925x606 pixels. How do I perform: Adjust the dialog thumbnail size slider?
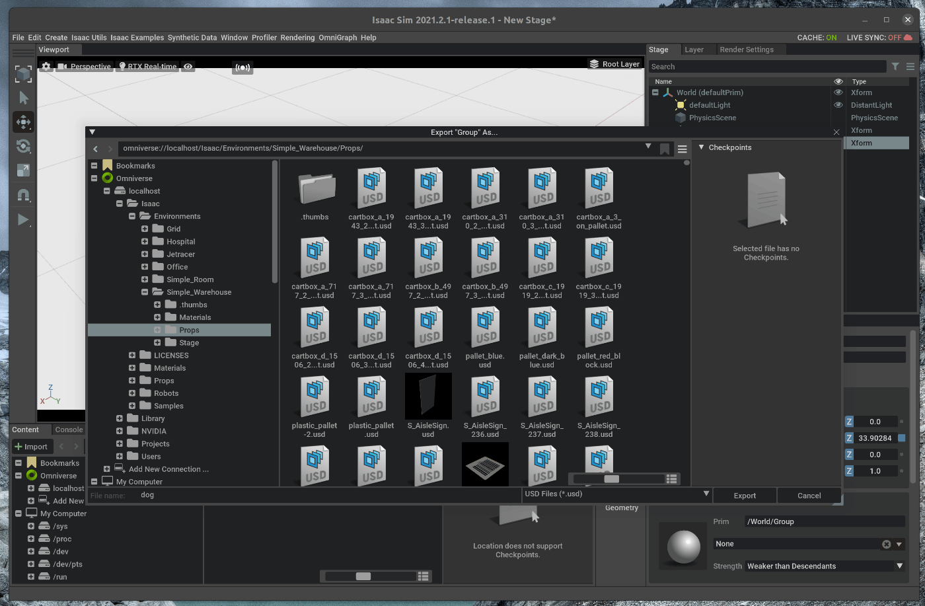pyautogui.click(x=612, y=478)
